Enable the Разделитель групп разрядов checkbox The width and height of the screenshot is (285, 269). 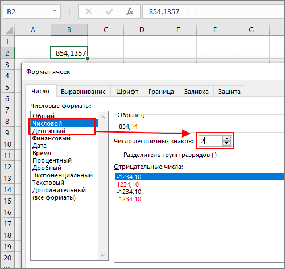pyautogui.click(x=117, y=155)
